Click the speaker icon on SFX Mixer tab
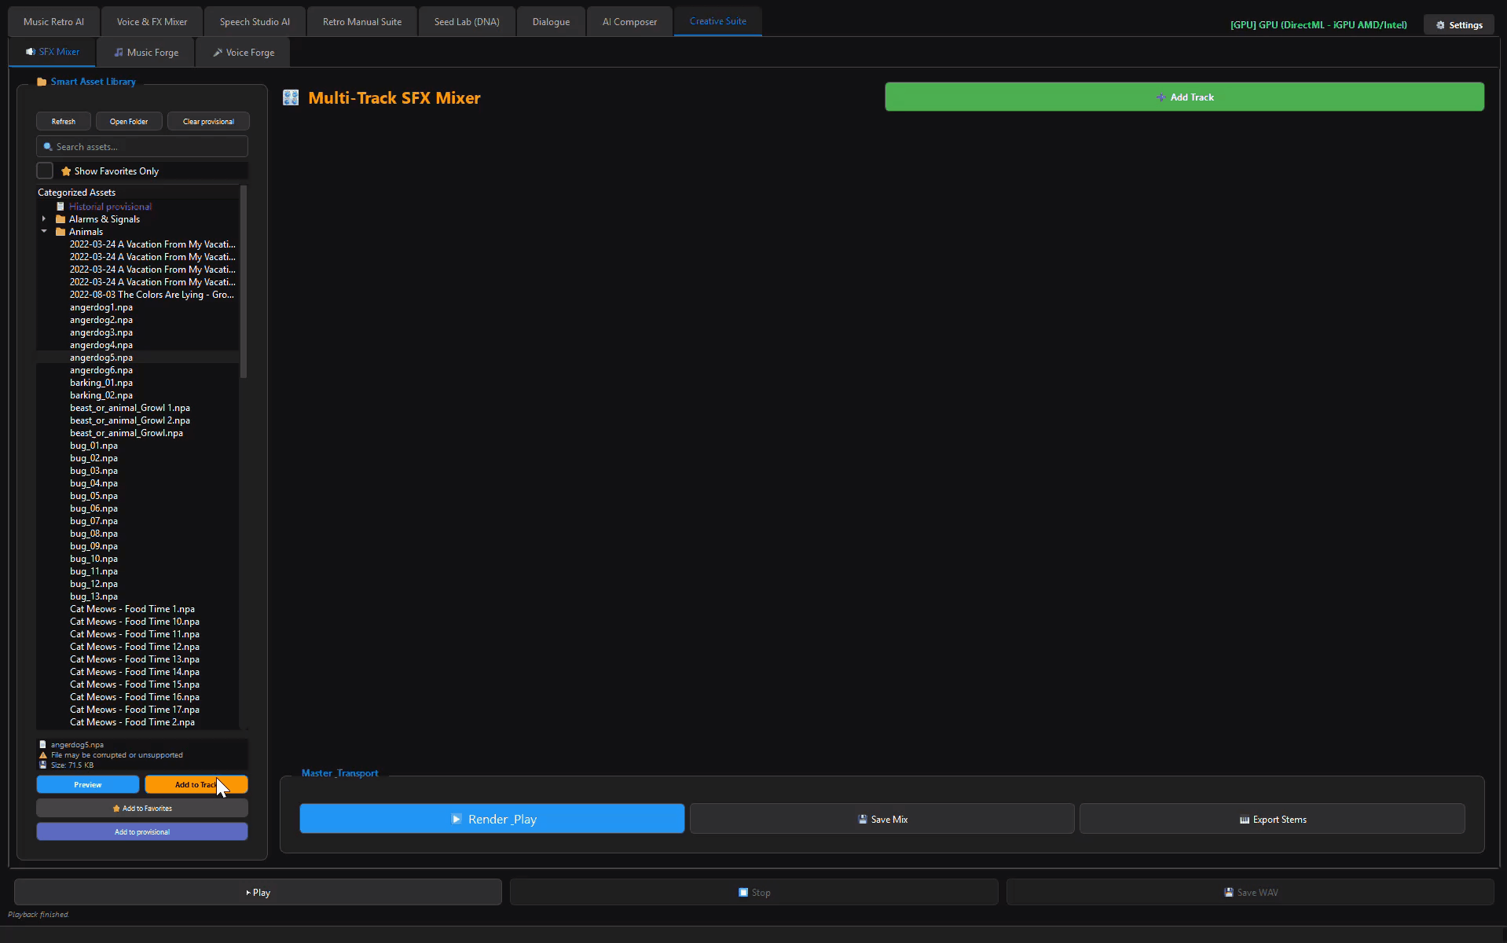 [31, 52]
